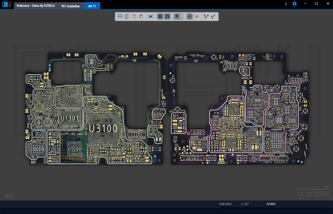Image resolution: width=333 pixels, height=214 pixels.
Task: Toggle the diamond 2D view mode button
Action: pyautogui.click(x=189, y=17)
